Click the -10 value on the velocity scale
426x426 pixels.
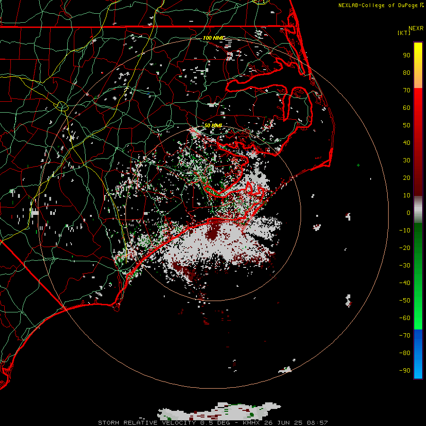tap(405, 231)
